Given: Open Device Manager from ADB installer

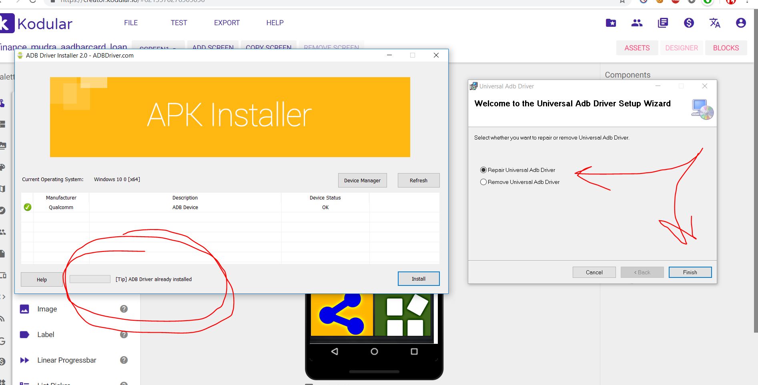Looking at the screenshot, I should pyautogui.click(x=362, y=180).
